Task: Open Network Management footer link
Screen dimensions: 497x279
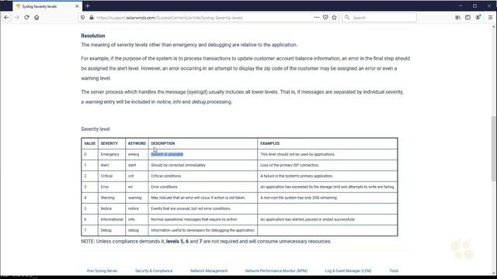Action: [x=209, y=270]
